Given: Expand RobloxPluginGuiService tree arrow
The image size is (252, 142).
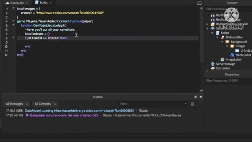Looking at the screenshot, I should point(208,24).
